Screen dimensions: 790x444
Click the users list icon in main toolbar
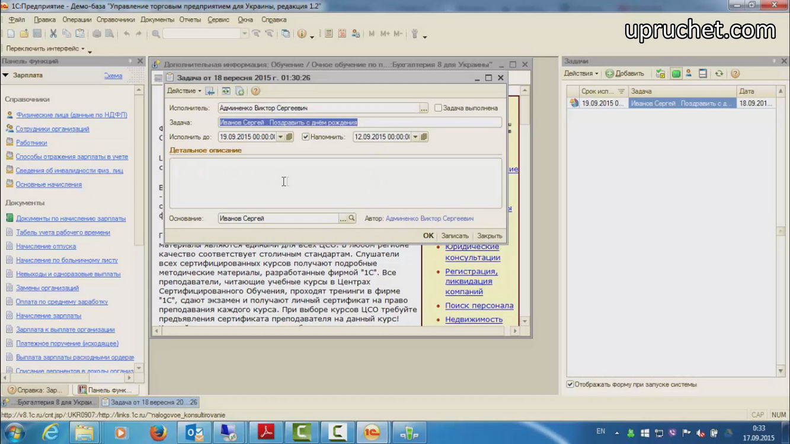click(356, 34)
